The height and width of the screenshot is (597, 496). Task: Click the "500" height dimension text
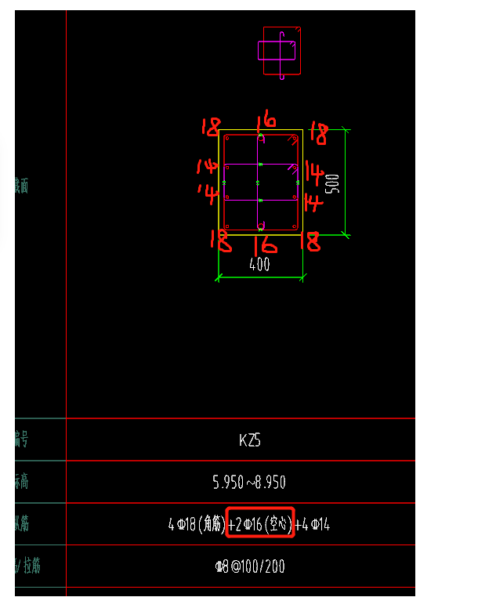point(332,184)
